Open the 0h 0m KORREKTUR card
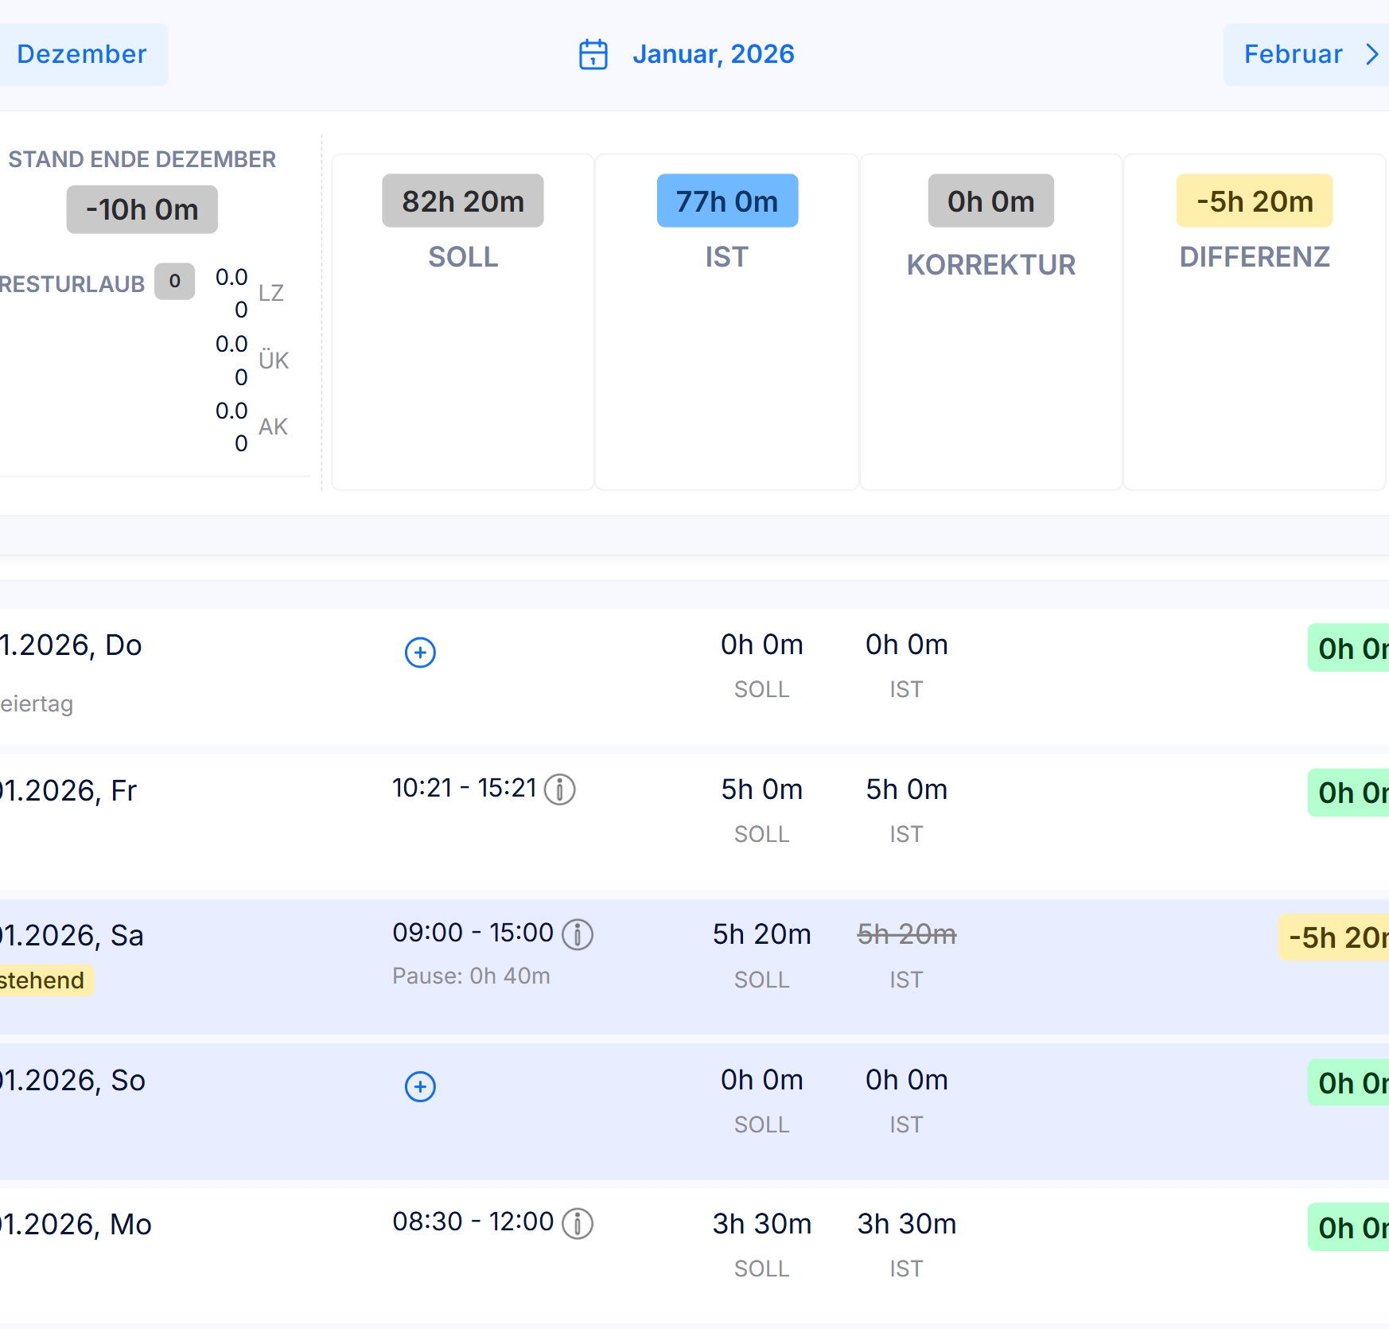1389x1329 pixels. pos(991,322)
